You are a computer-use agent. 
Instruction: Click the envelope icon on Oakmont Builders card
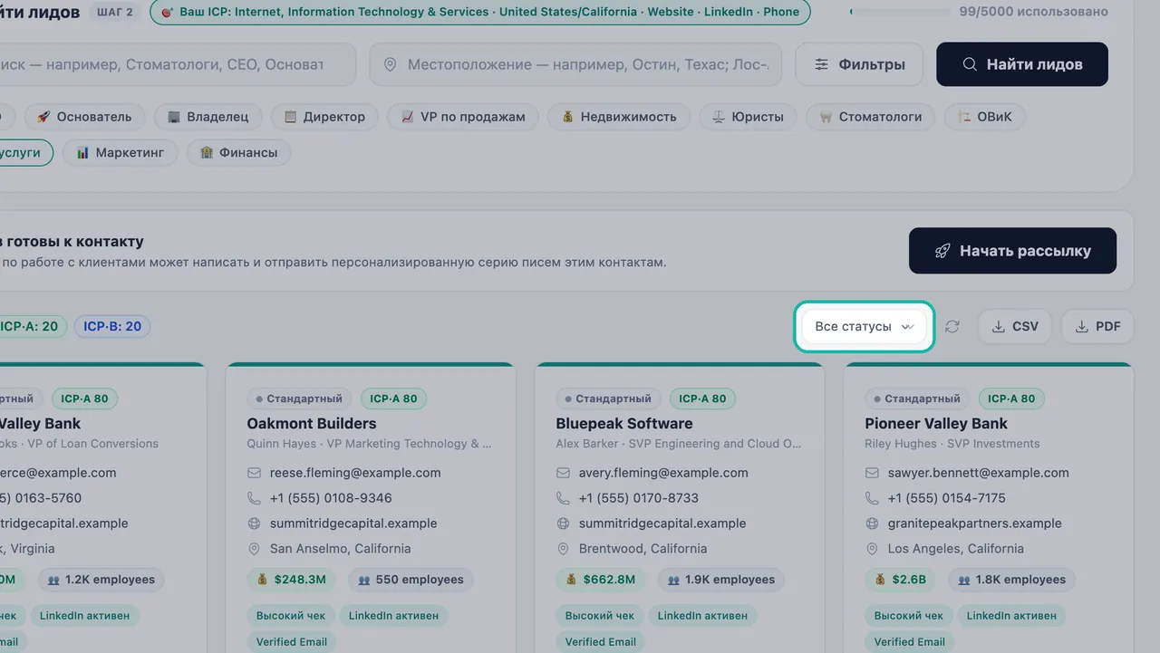[x=254, y=473]
